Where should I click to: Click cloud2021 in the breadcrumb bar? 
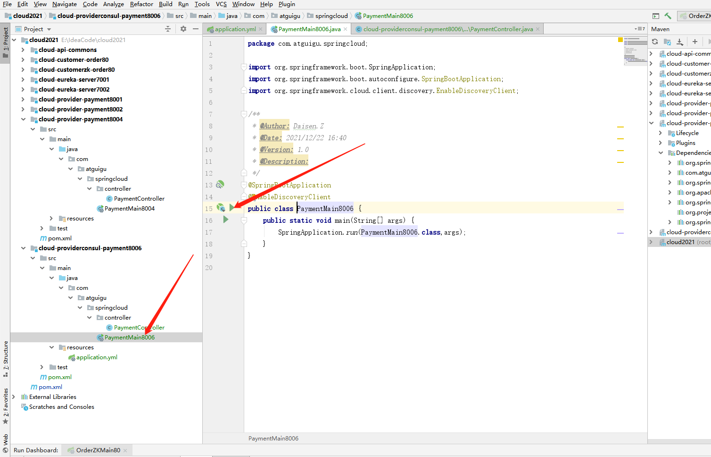(x=23, y=16)
